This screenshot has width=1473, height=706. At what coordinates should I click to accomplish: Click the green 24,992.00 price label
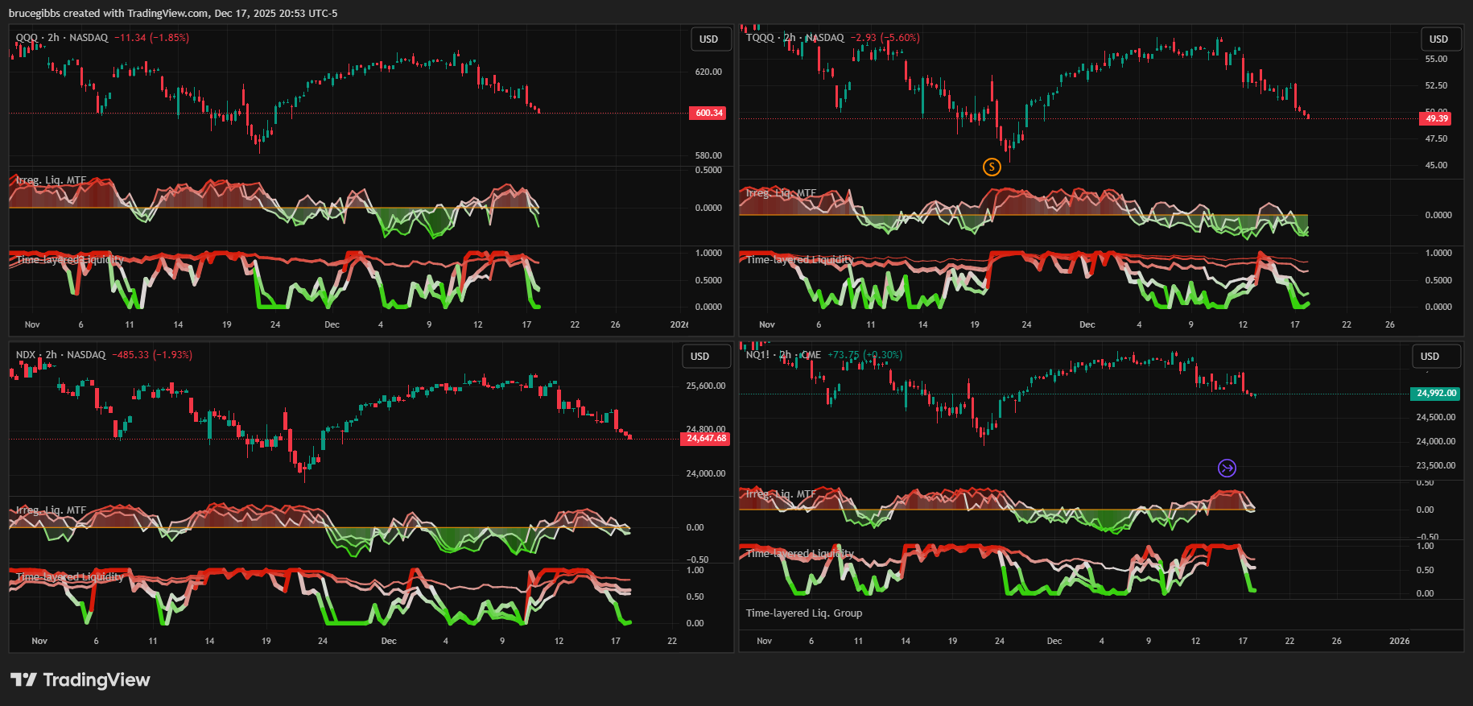pos(1436,393)
